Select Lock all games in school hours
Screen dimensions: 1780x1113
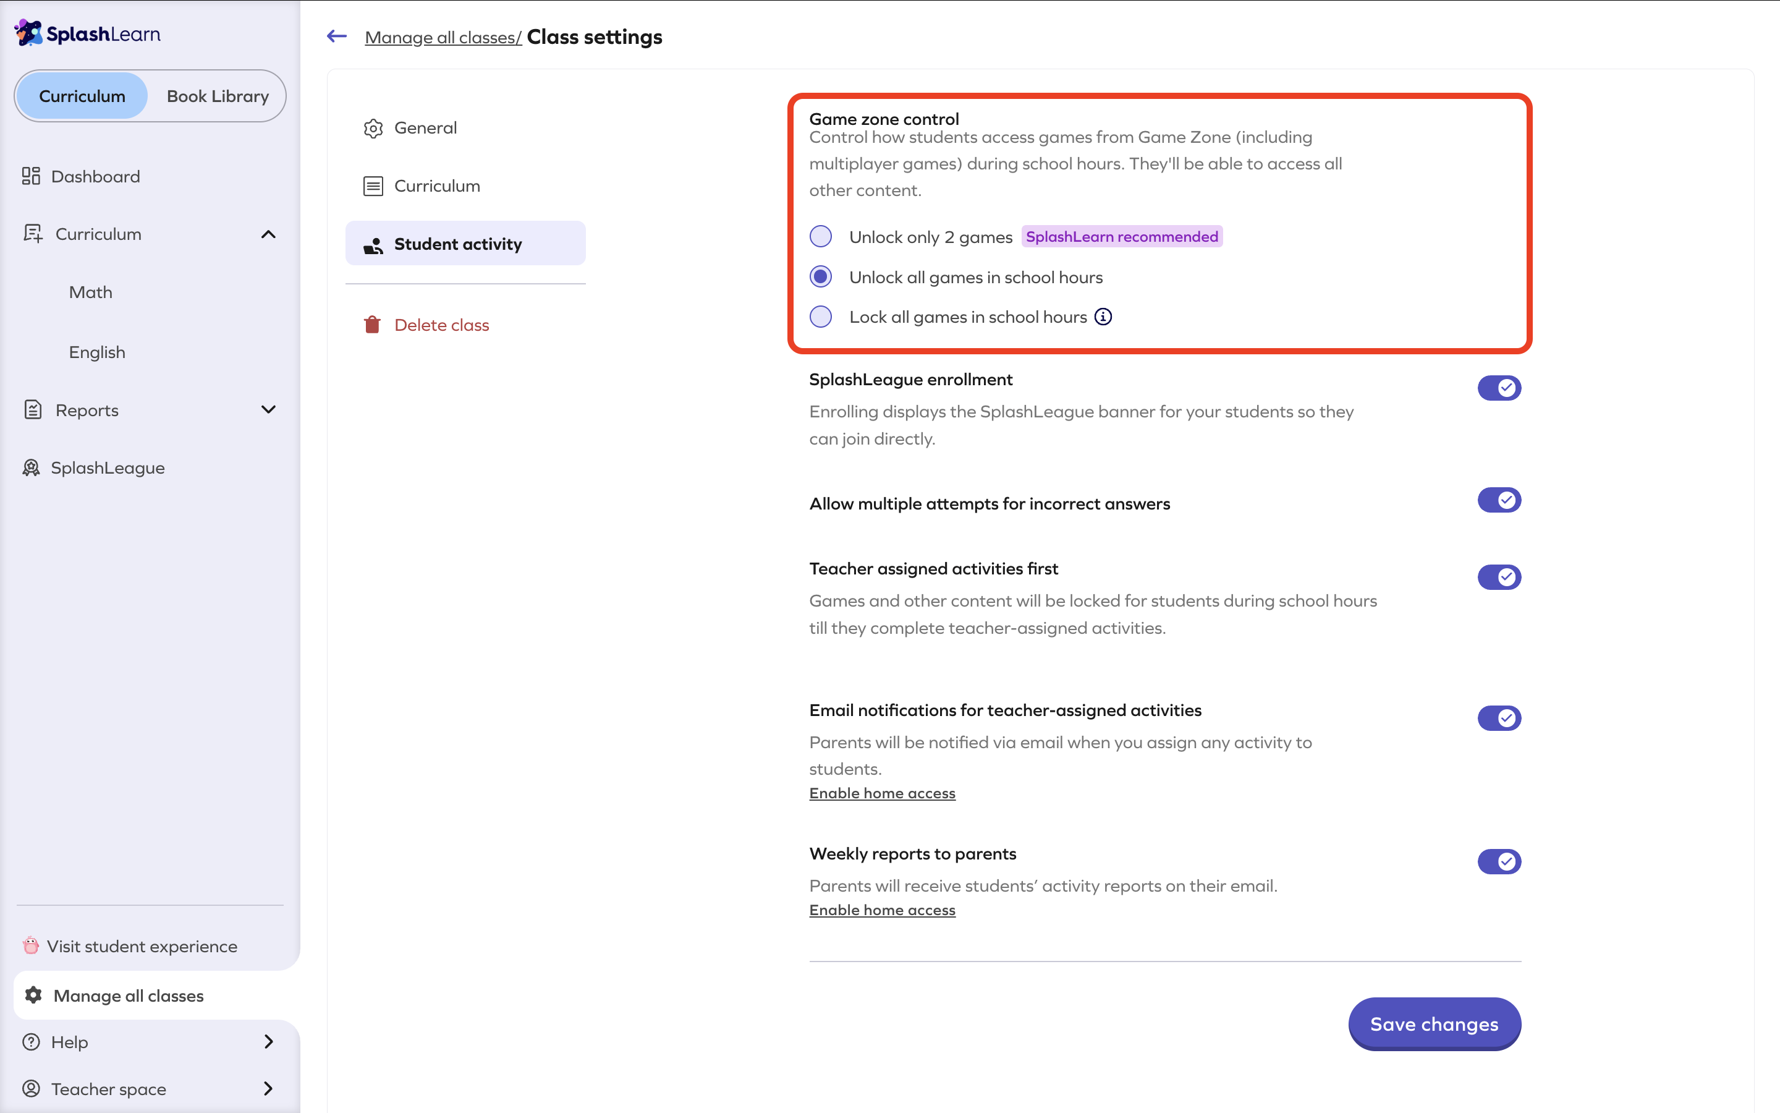[x=821, y=317]
